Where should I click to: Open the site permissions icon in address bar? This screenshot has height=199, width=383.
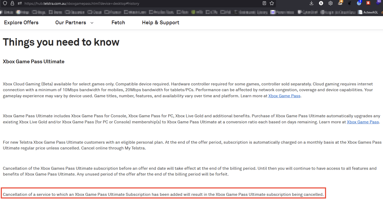click(20, 3)
